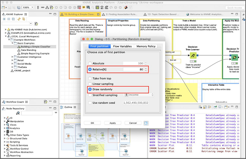The height and width of the screenshot is (159, 246).
Task: Expand the EXAMPLES server tree node
Action: [x=6, y=33]
